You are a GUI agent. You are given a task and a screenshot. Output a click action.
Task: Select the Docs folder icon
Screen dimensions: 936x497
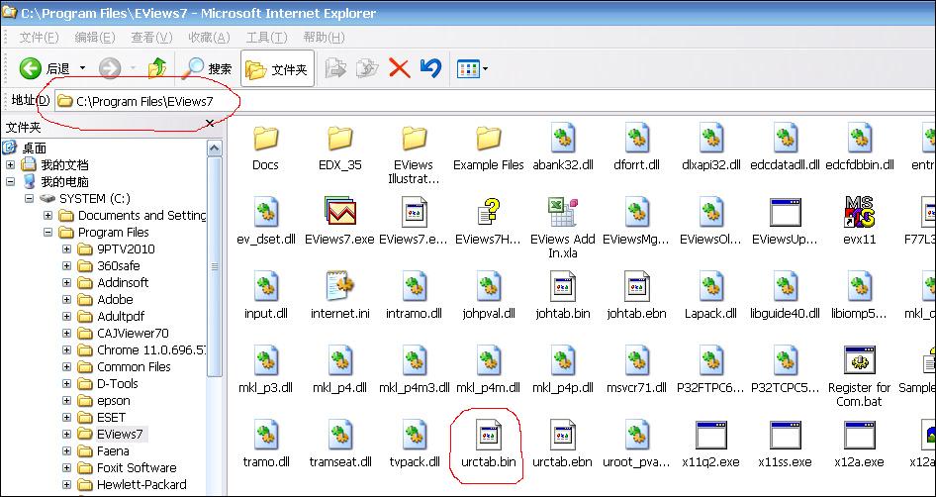click(x=265, y=139)
